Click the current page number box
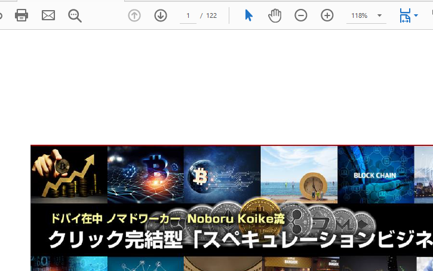 (x=188, y=15)
